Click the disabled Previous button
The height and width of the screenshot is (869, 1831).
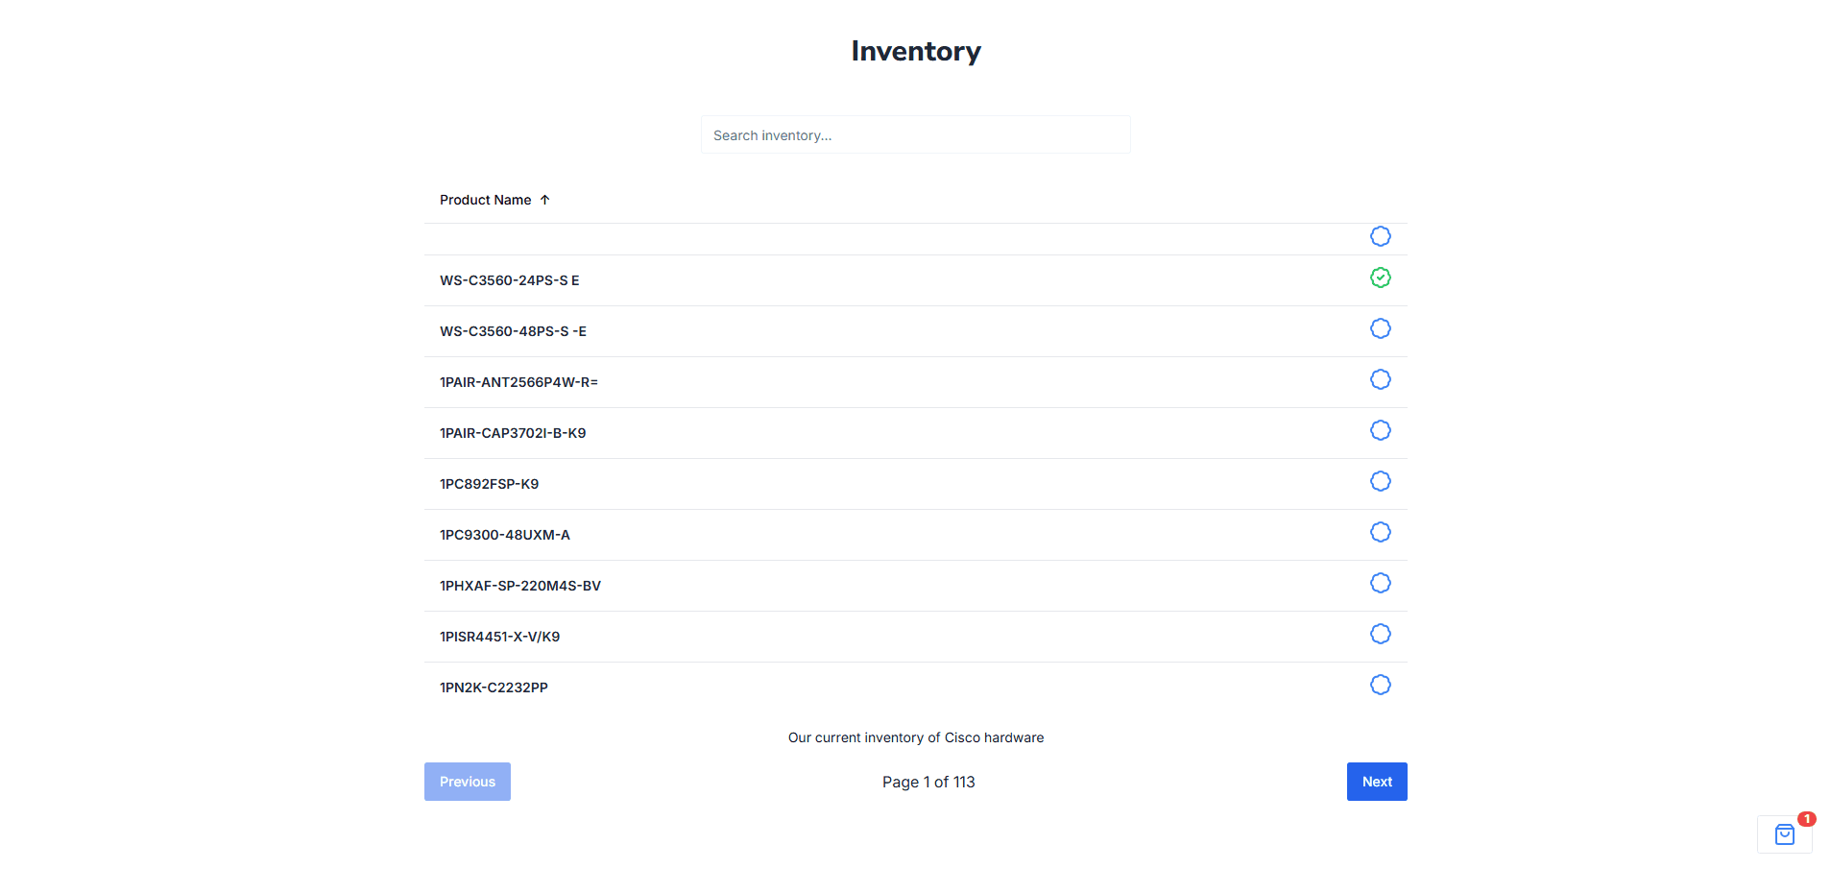pos(468,782)
